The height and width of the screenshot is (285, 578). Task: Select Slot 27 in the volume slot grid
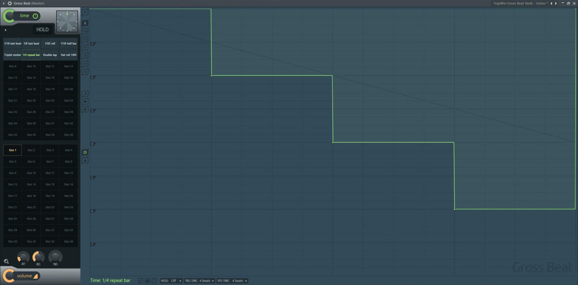click(x=50, y=219)
